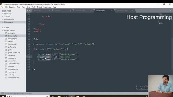The height and width of the screenshot is (97, 173).
Task: Click the ?> closing tag
Action: click(x=34, y=70)
